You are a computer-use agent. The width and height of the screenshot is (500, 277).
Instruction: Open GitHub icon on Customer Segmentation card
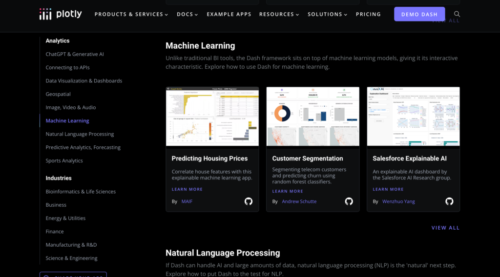point(349,201)
